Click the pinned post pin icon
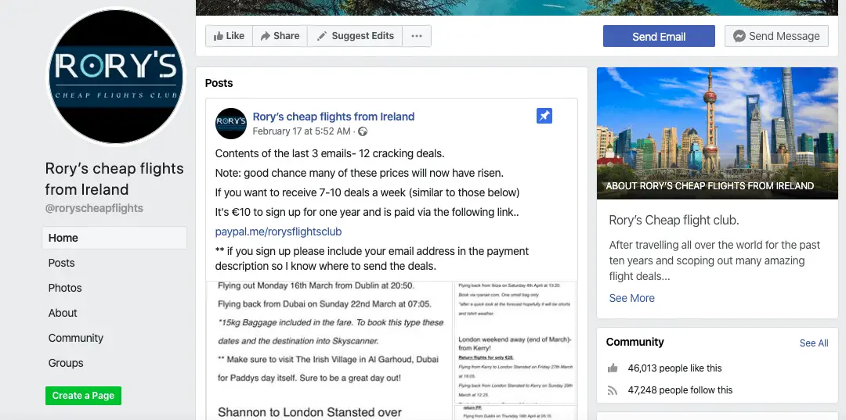Viewport: 846px width, 420px height. pos(544,116)
